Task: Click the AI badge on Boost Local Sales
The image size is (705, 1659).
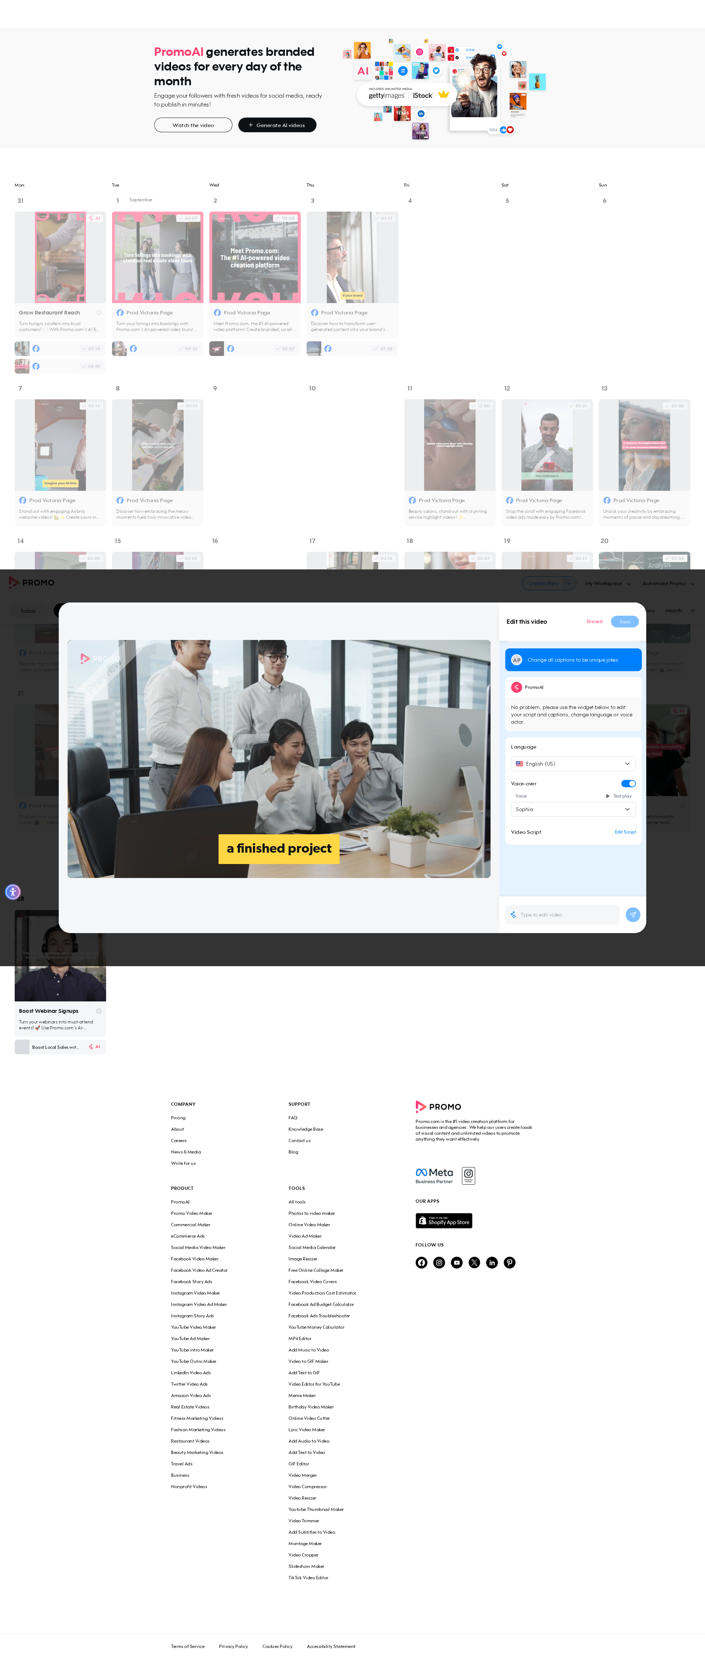Action: (x=95, y=1047)
